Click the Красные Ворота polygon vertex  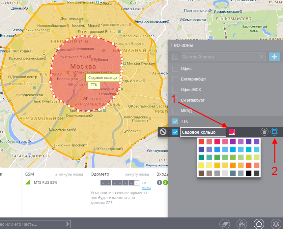pos(113,43)
